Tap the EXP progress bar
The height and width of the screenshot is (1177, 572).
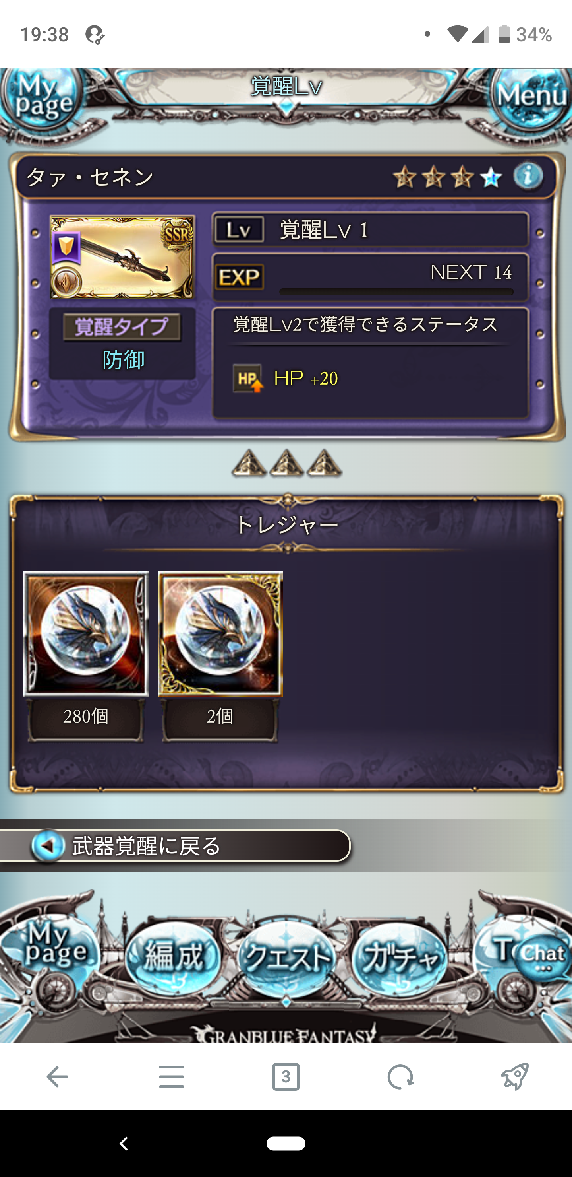[396, 291]
